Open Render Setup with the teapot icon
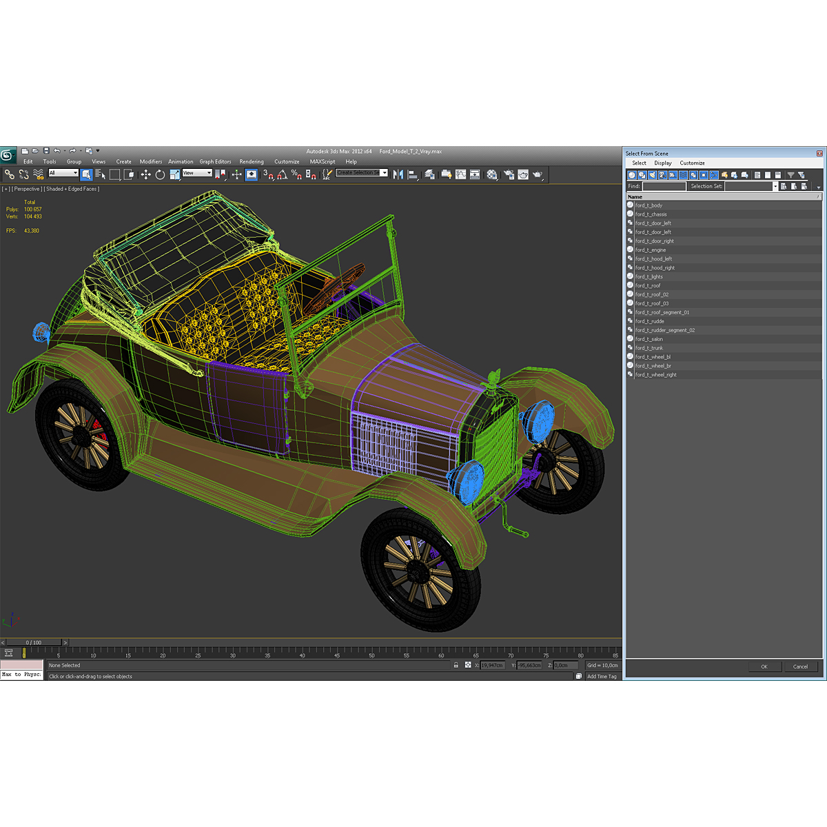 point(508,174)
